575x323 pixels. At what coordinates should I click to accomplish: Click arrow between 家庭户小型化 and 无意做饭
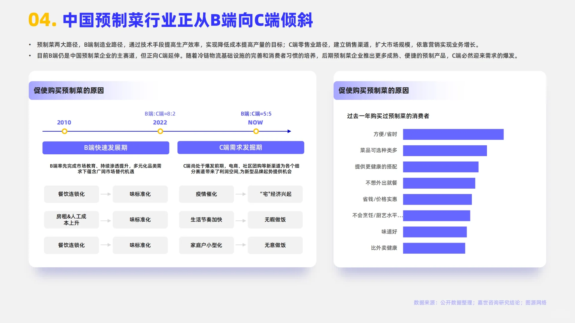pyautogui.click(x=240, y=245)
